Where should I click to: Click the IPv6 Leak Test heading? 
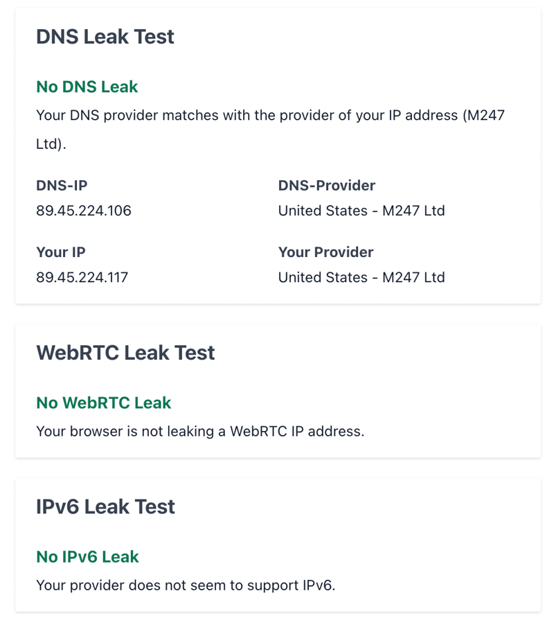tap(105, 507)
